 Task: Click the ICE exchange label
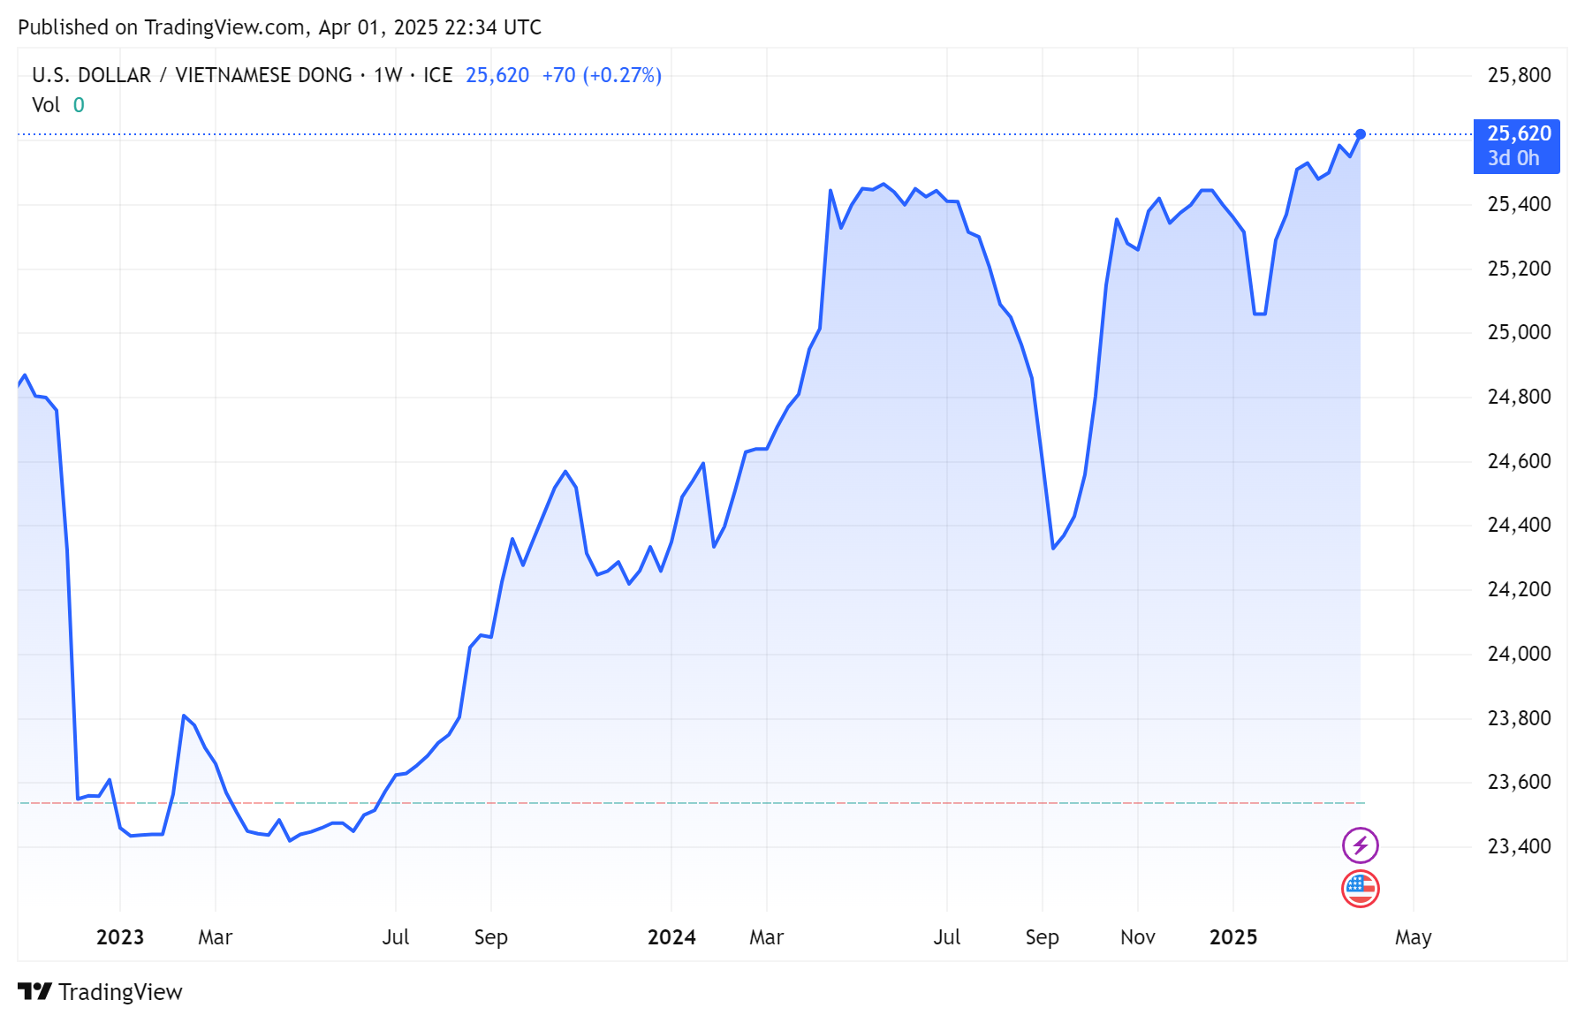click(x=438, y=75)
